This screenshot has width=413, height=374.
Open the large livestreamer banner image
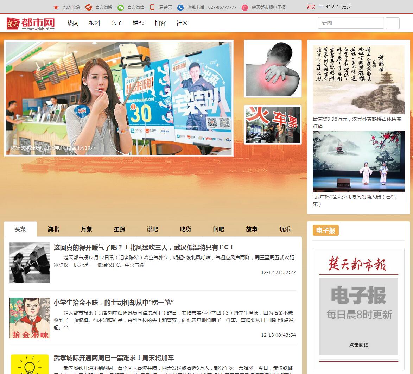point(119,98)
